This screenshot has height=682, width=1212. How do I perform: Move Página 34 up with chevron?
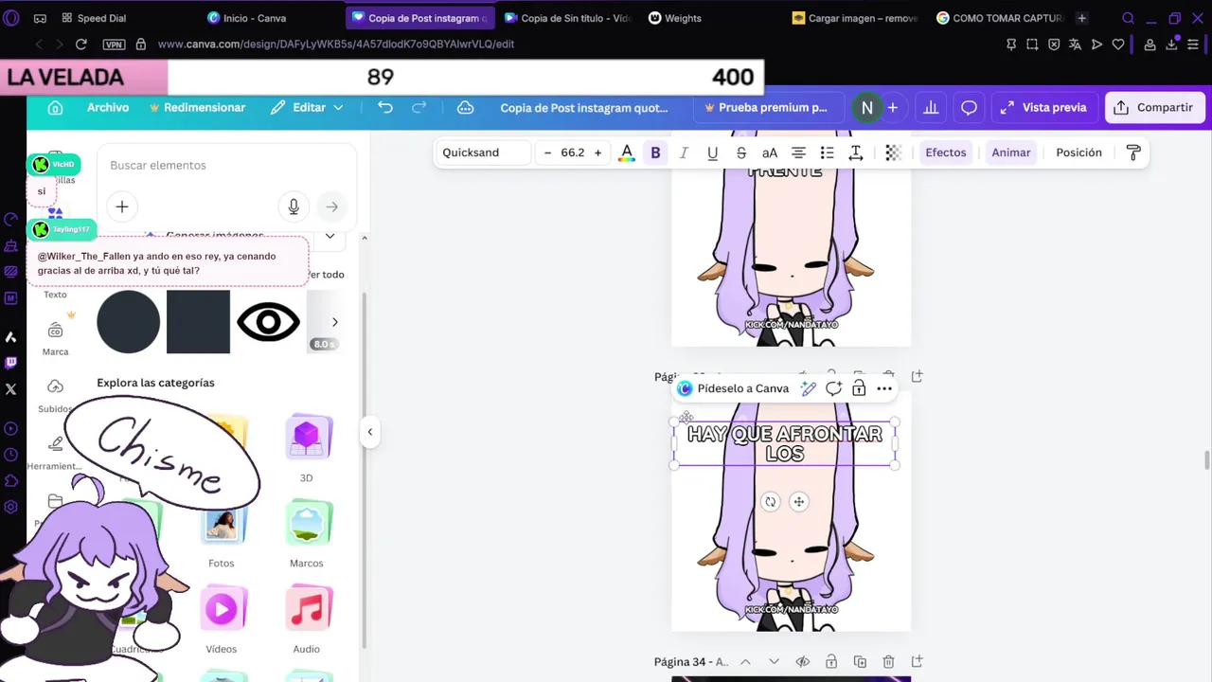[x=745, y=662]
